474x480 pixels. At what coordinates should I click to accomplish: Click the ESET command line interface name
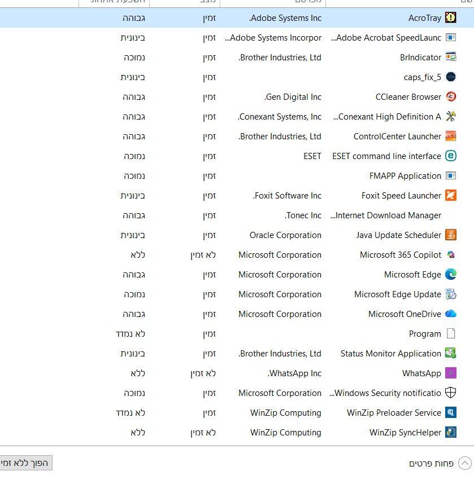pyautogui.click(x=386, y=156)
